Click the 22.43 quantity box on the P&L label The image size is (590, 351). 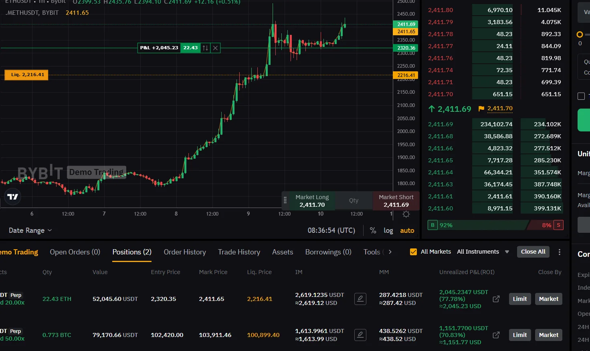click(190, 48)
